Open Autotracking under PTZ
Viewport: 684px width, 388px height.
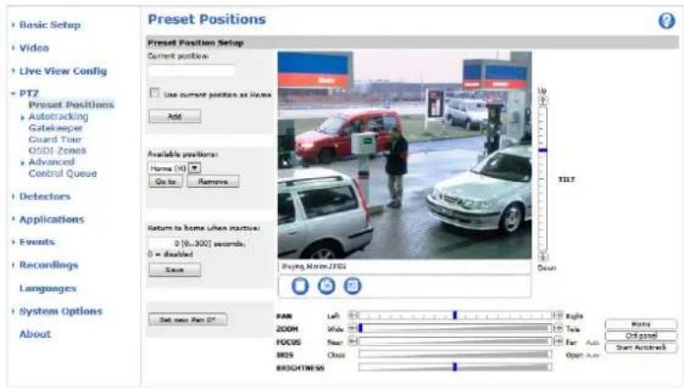58,116
